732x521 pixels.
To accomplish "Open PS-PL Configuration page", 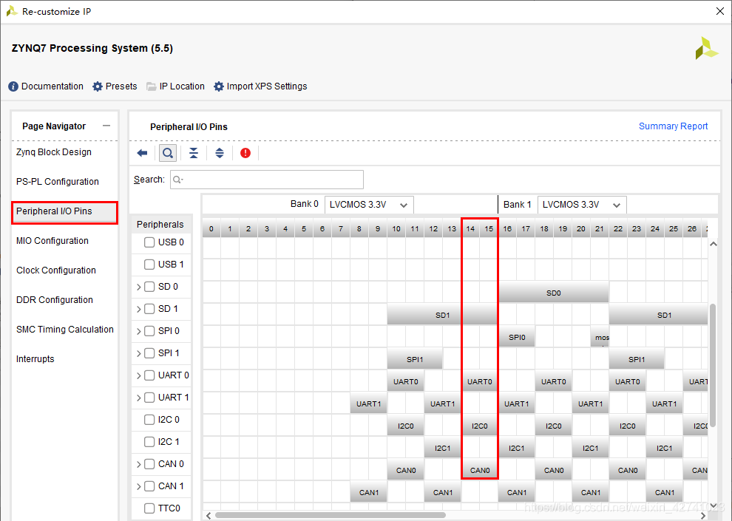I will [58, 182].
